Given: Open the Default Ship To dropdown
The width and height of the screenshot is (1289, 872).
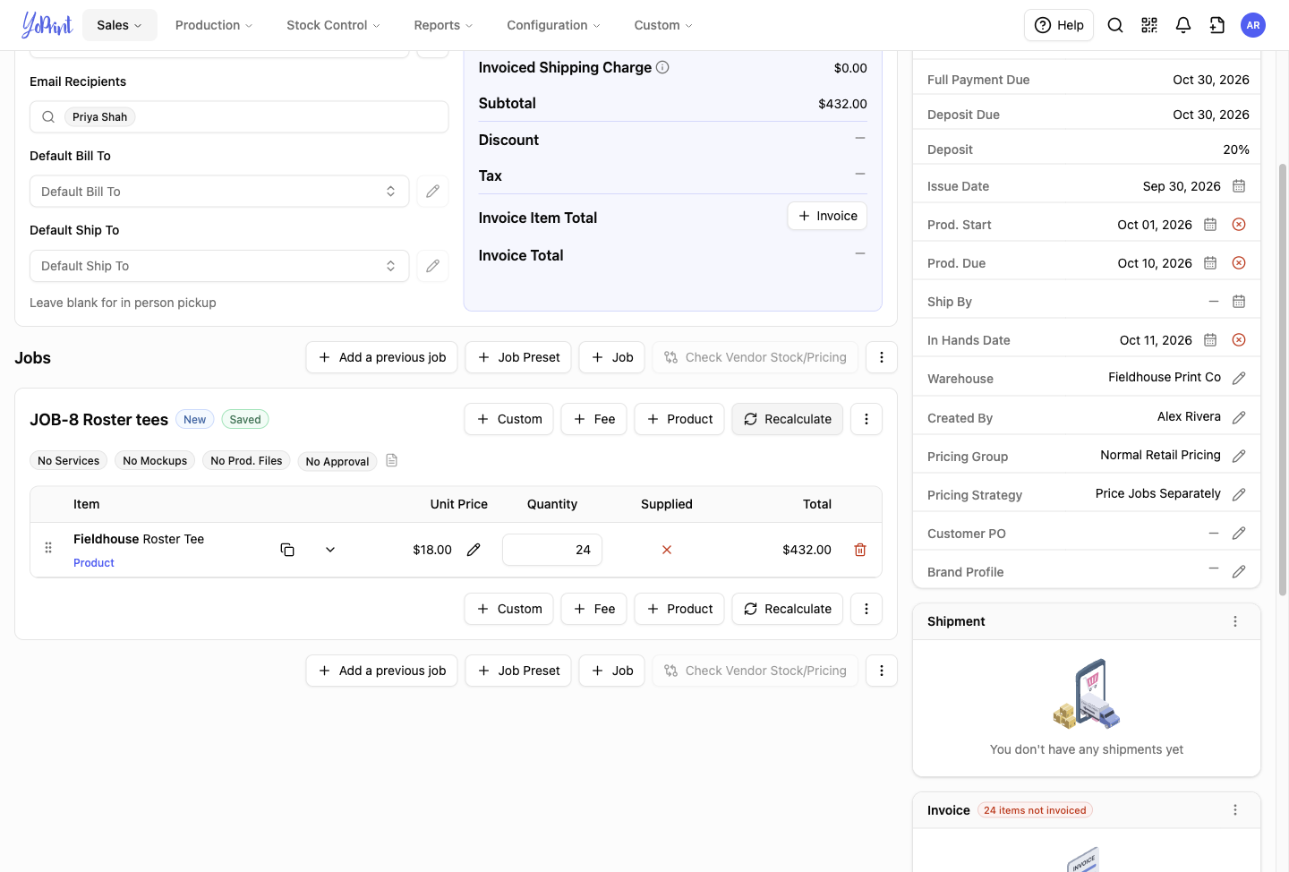Looking at the screenshot, I should point(219,266).
